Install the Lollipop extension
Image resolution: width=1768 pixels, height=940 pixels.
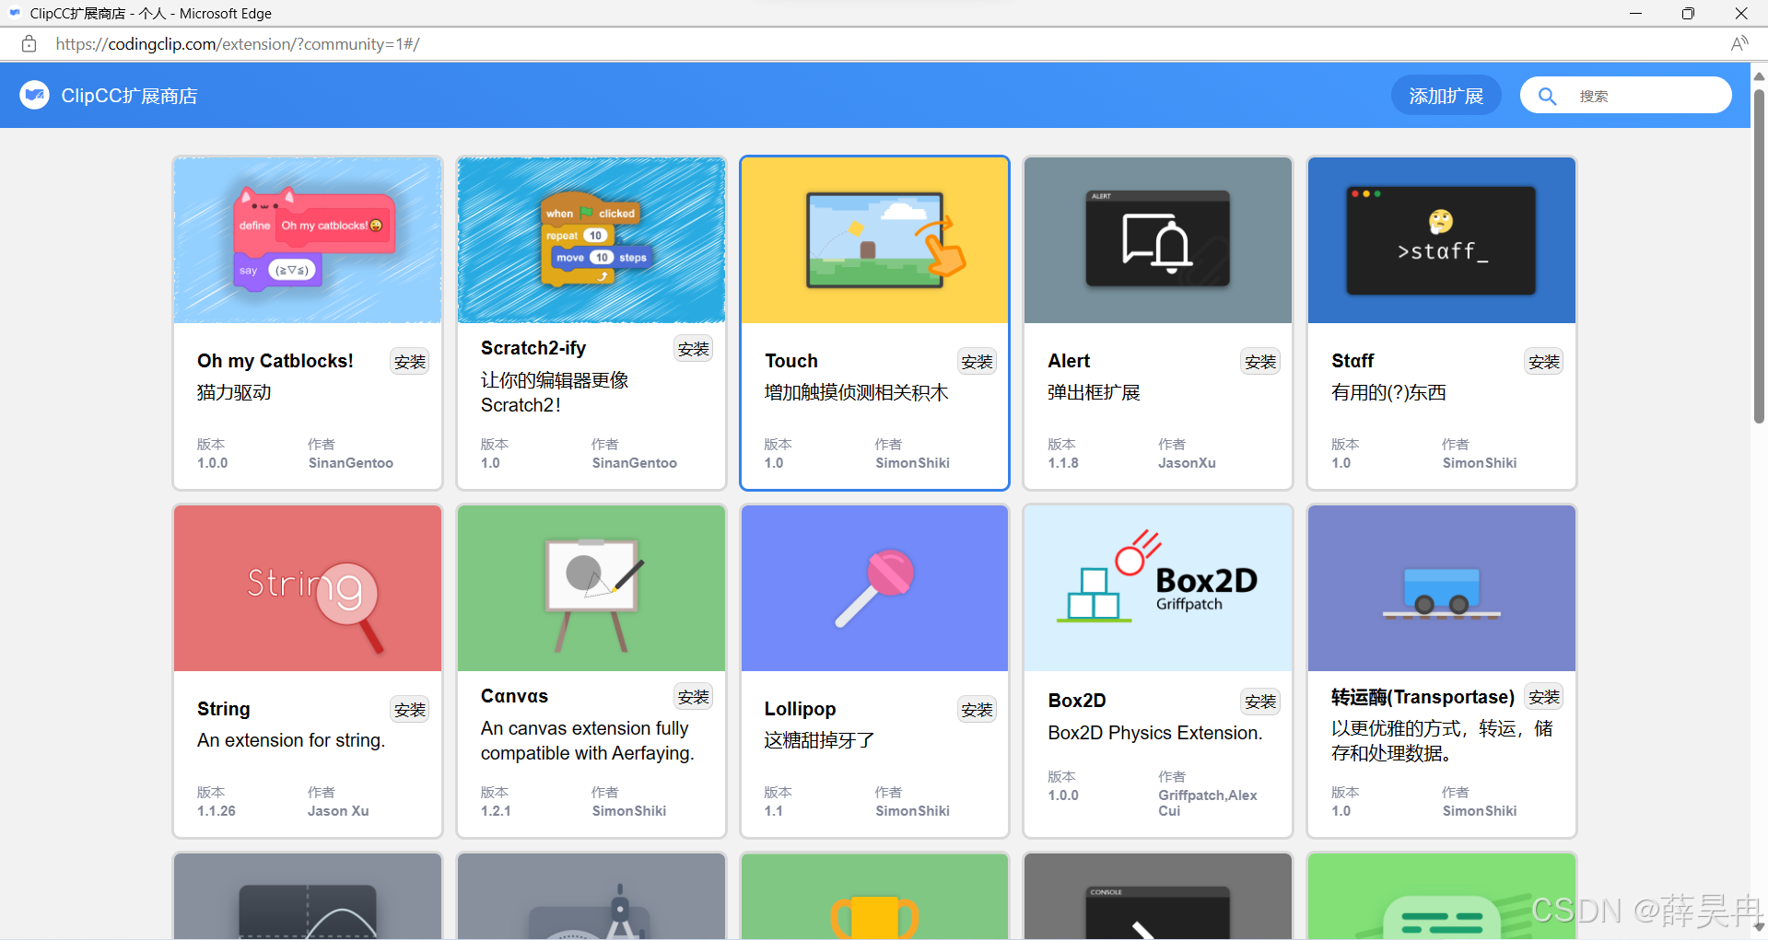[977, 710]
